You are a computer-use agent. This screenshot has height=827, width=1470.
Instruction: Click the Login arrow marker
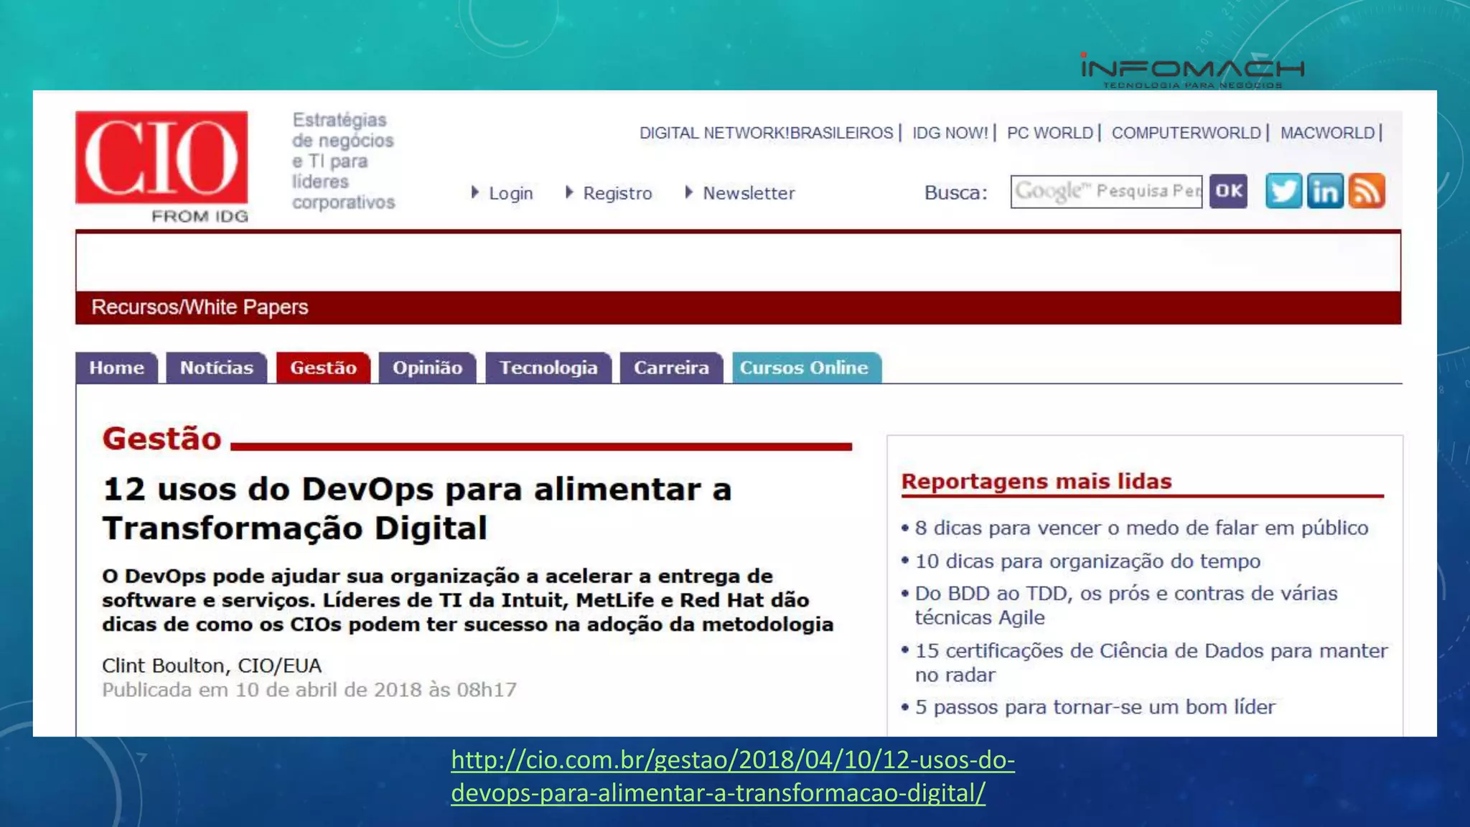coord(474,192)
